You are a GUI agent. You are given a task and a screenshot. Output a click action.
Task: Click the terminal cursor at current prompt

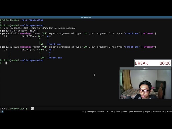(x=6, y=63)
